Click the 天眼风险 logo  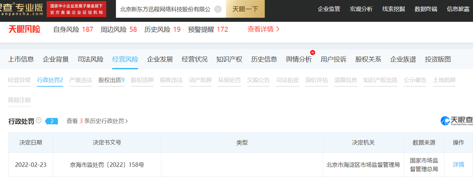pos(24,29)
